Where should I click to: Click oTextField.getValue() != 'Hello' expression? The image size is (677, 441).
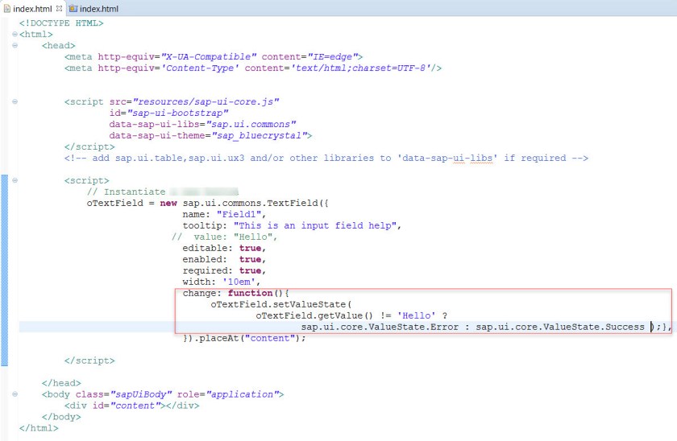tap(346, 315)
